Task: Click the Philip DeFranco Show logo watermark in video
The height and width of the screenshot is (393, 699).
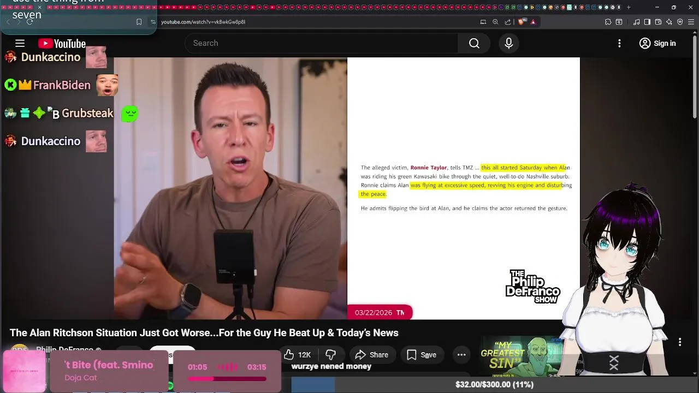Action: pyautogui.click(x=532, y=286)
